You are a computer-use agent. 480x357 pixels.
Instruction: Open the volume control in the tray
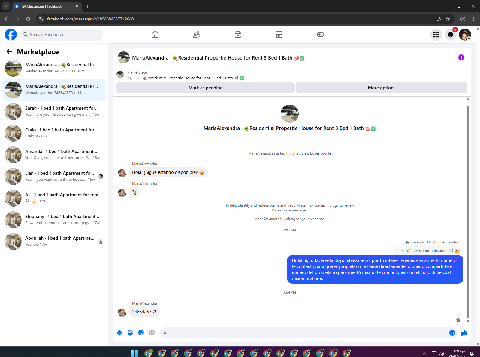point(441,353)
